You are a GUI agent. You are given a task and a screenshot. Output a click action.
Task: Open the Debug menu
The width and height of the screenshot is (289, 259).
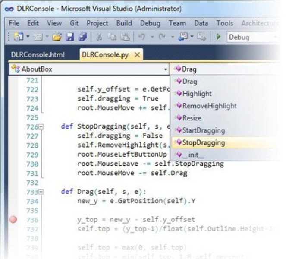point(150,23)
